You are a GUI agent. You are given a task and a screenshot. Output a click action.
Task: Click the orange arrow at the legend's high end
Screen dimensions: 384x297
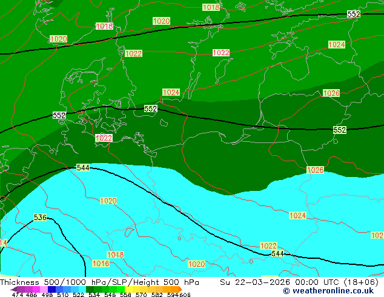tap(180, 289)
